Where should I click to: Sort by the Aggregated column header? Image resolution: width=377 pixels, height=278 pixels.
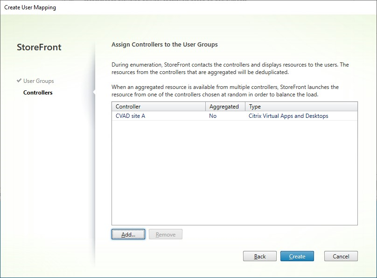[x=224, y=106]
